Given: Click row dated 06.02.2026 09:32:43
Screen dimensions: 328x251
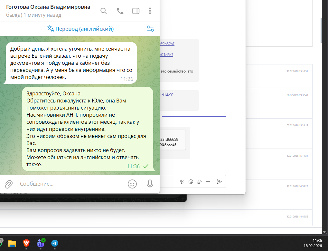Looking at the screenshot, I should pos(279,103).
